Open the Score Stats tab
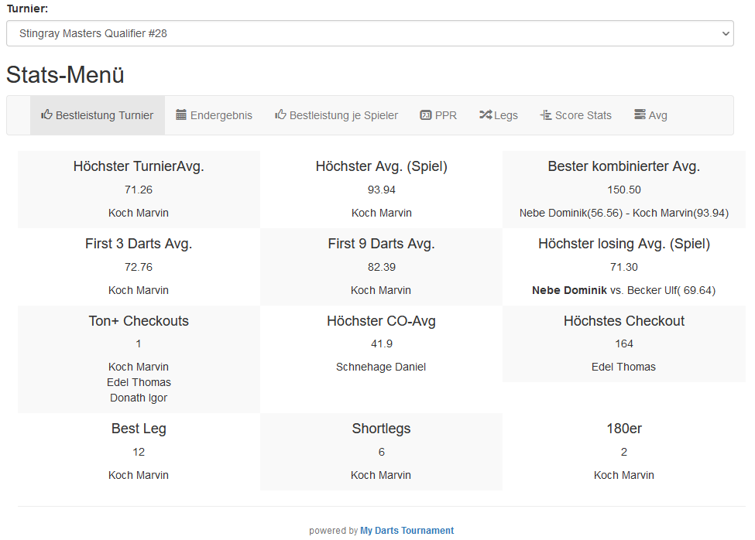Image resolution: width=755 pixels, height=540 pixels. point(582,115)
